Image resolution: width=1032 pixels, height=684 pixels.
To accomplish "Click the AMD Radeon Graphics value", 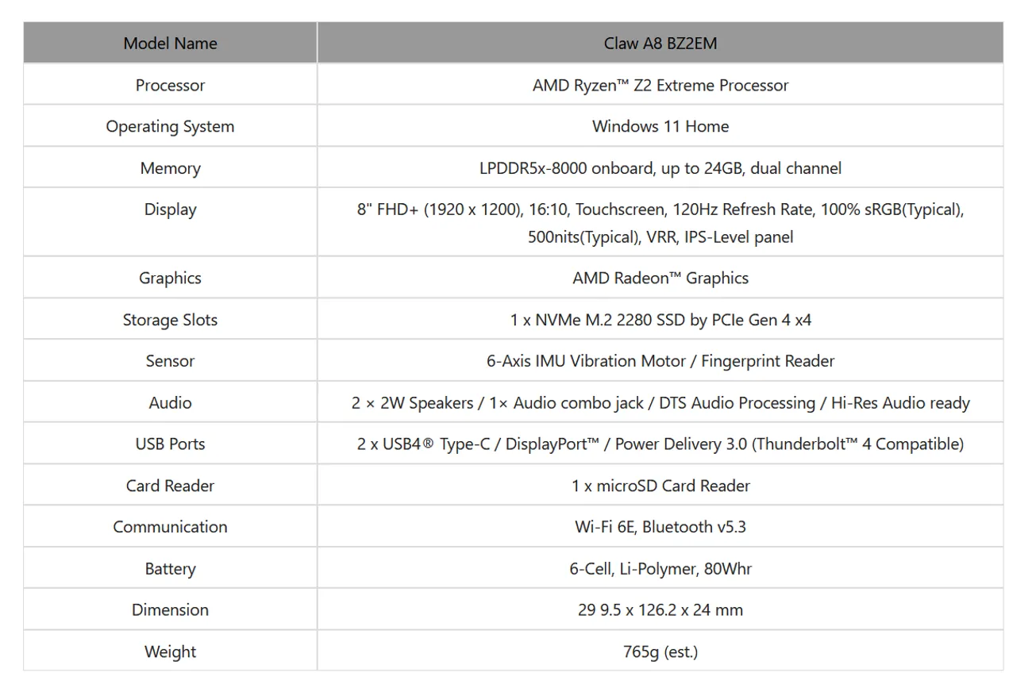I will click(x=660, y=278).
